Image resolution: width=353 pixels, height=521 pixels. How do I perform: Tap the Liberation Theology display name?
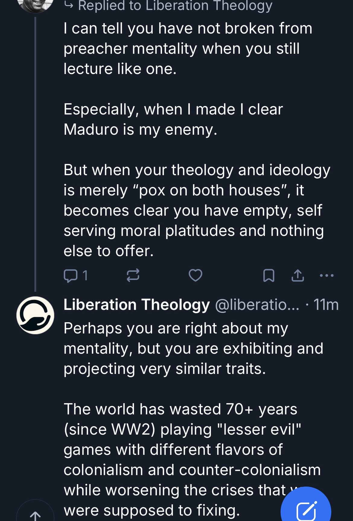(x=136, y=304)
